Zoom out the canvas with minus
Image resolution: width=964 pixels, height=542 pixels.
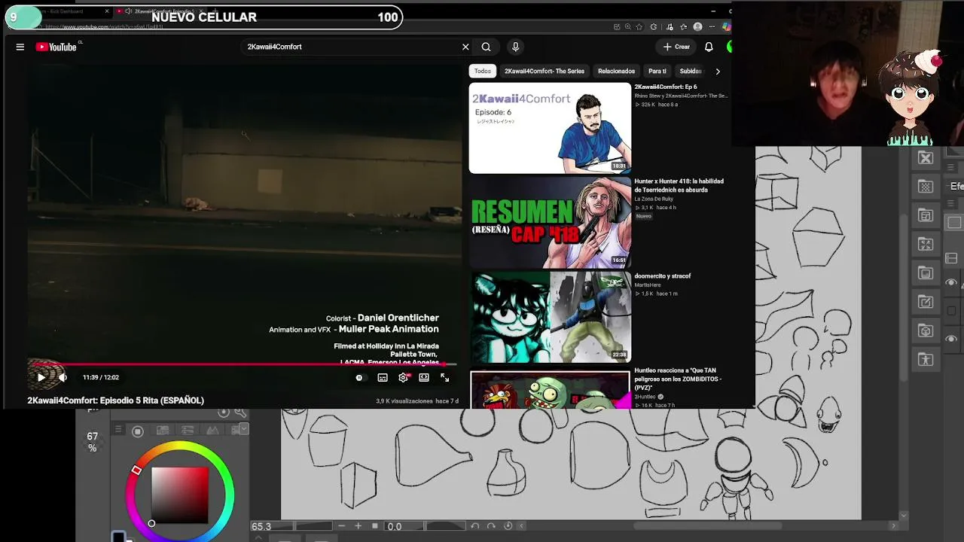(341, 526)
